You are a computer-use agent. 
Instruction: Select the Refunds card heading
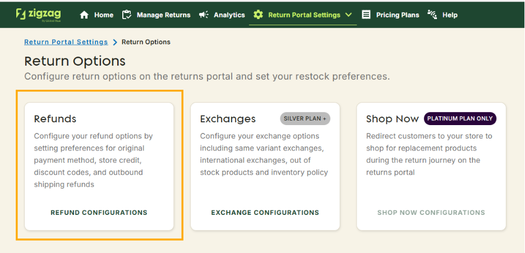click(55, 119)
